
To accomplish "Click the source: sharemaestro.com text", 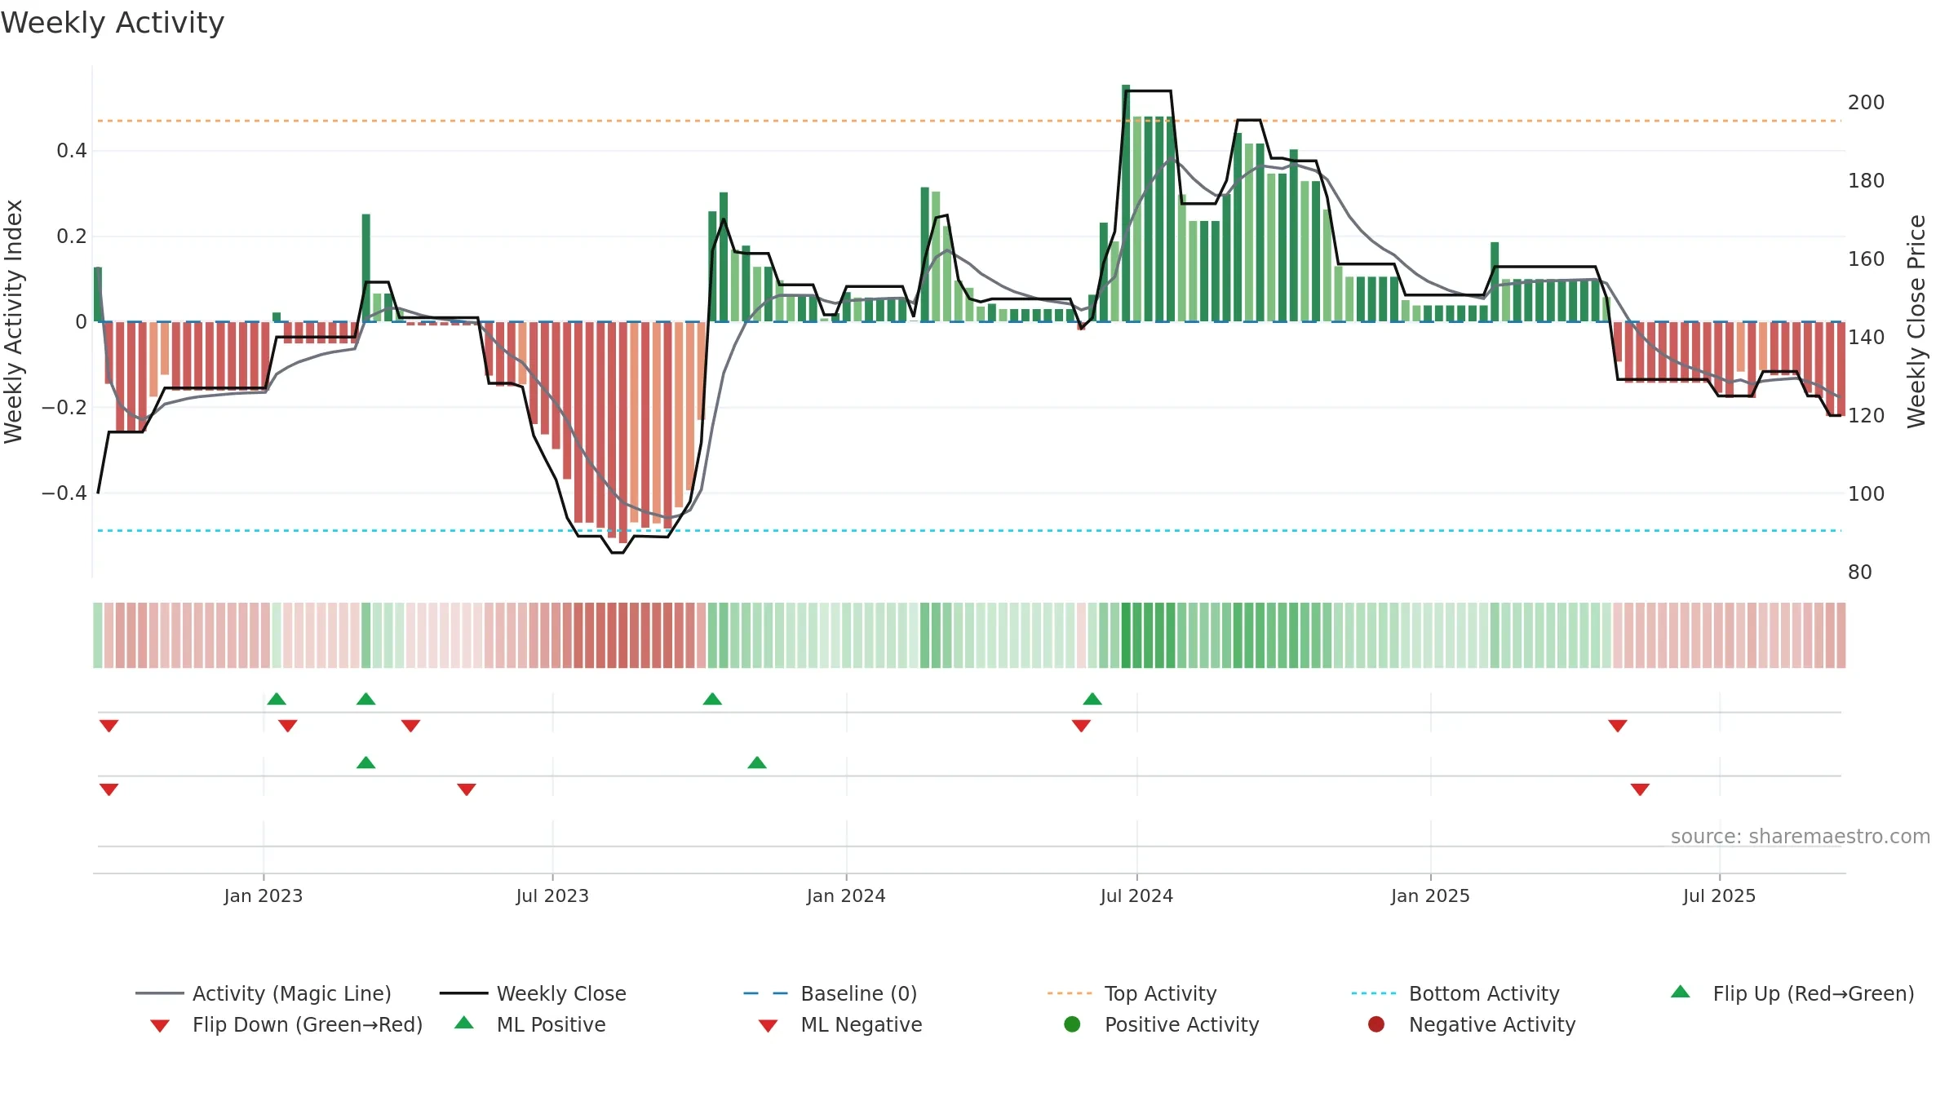I will [x=1800, y=837].
